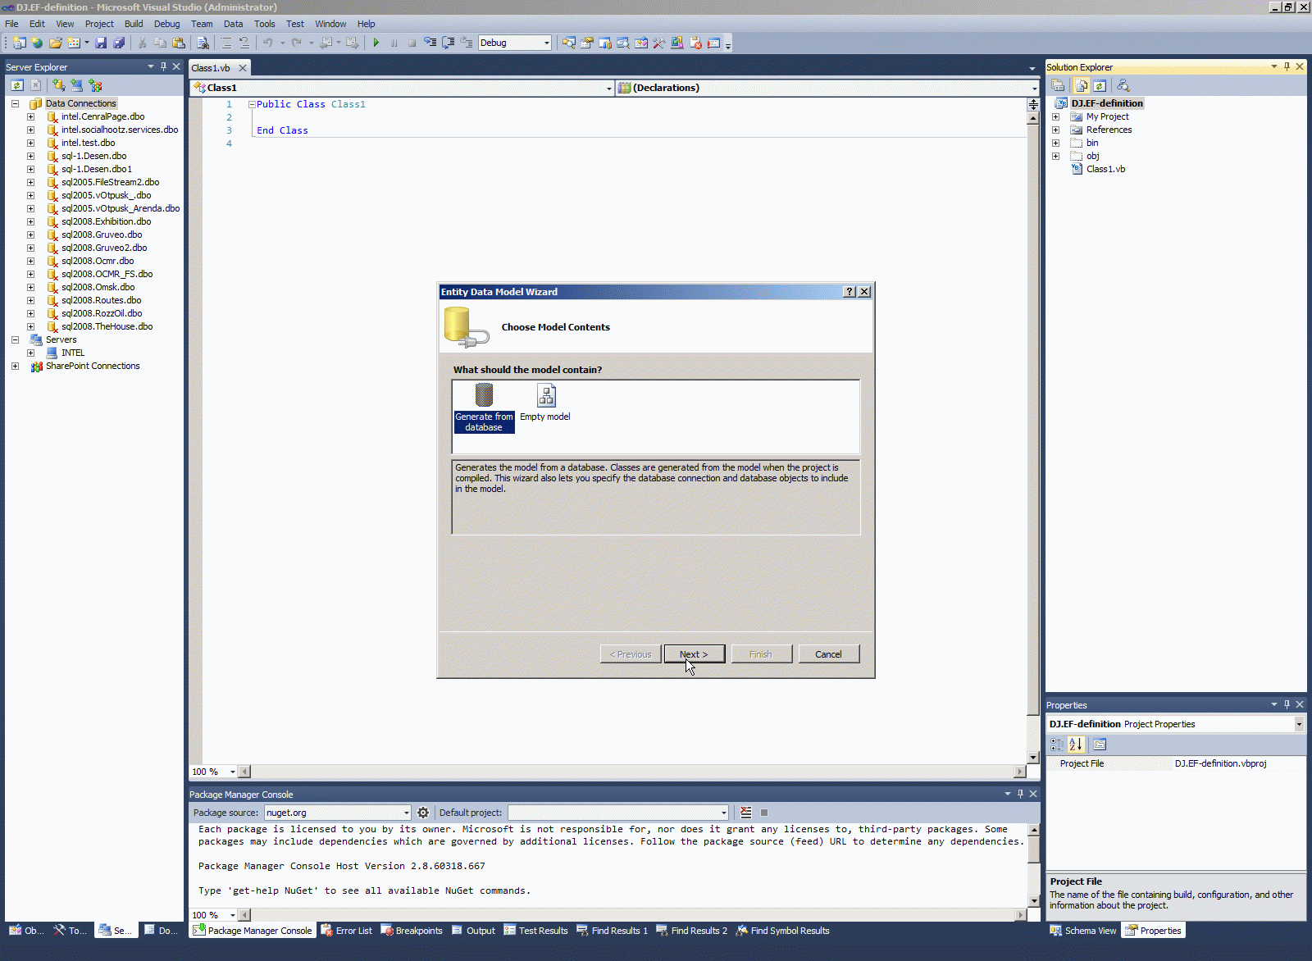Click the Entity Data Model Wizard help button
This screenshot has height=961, width=1312.
coord(850,292)
